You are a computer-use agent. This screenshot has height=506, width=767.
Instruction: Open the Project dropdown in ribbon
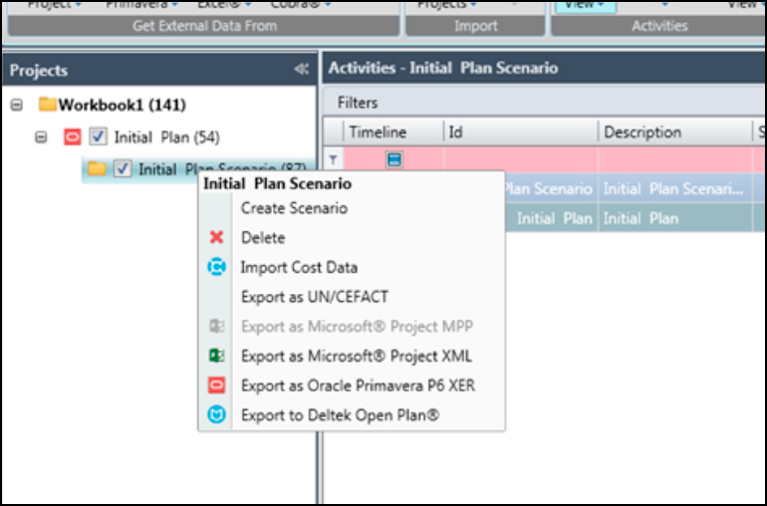[55, 5]
